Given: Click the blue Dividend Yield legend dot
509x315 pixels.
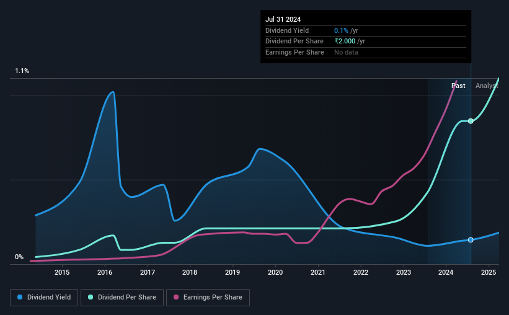Looking at the screenshot, I should tap(20, 297).
